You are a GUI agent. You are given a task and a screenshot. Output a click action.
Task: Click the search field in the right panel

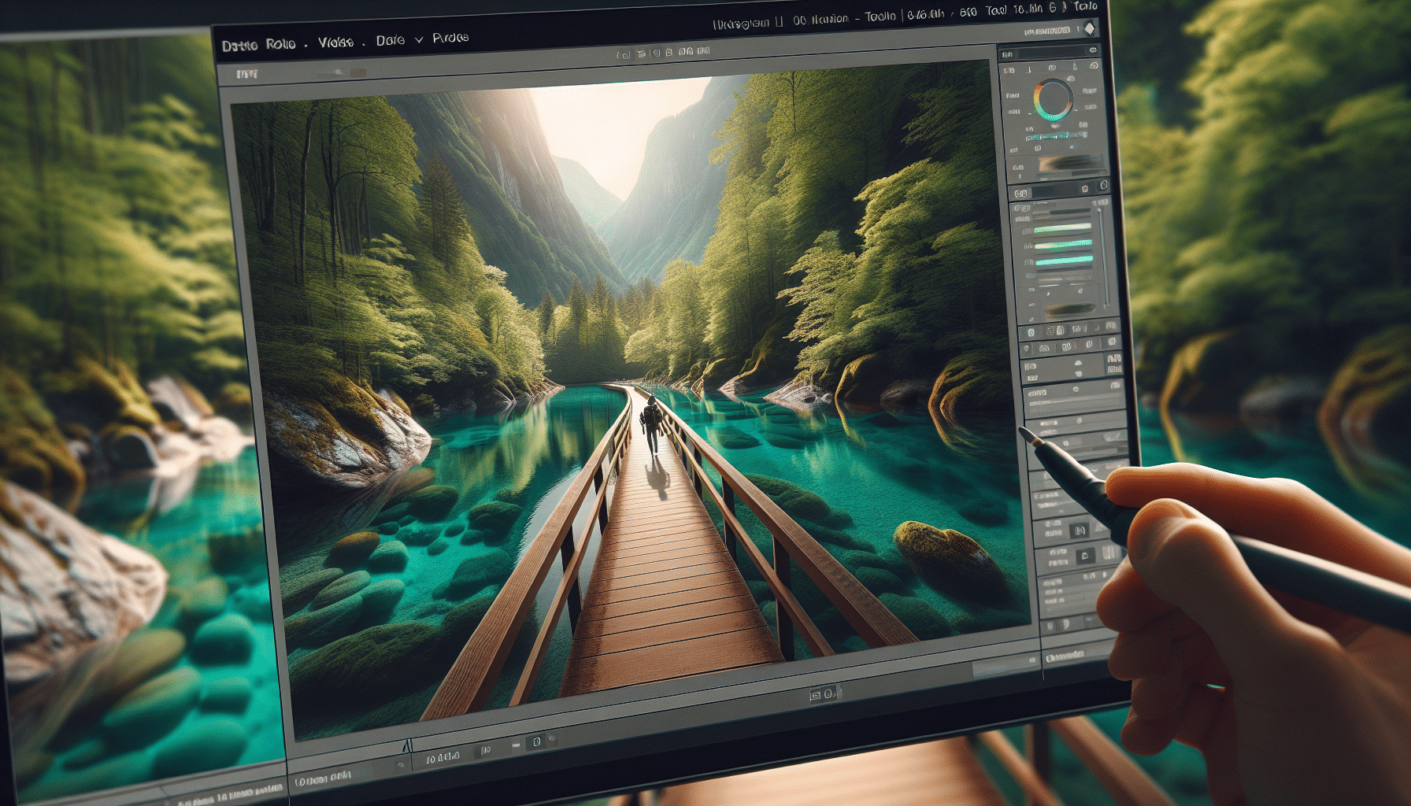(x=1047, y=53)
